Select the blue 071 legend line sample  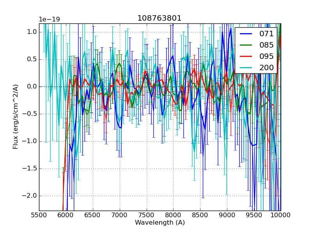[246, 34]
